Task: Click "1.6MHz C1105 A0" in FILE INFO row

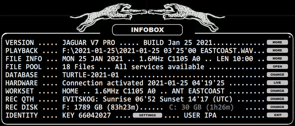Action: (x=170, y=59)
